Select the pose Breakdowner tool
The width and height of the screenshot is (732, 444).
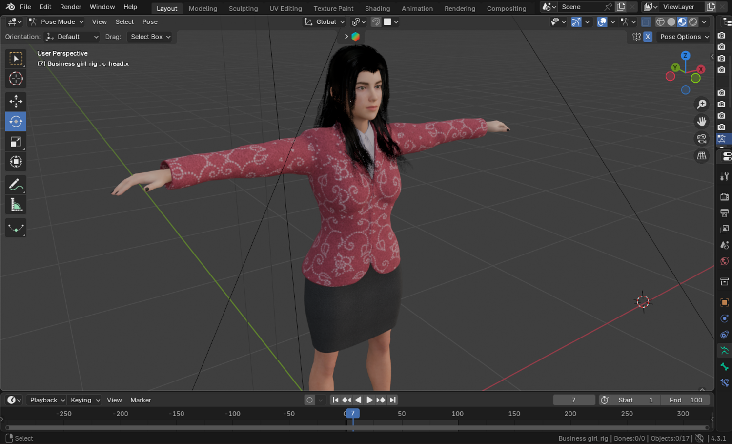pyautogui.click(x=16, y=228)
